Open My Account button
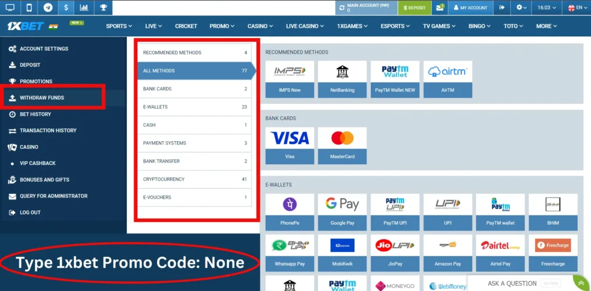Screen dimensions: 591x291 coord(470,7)
